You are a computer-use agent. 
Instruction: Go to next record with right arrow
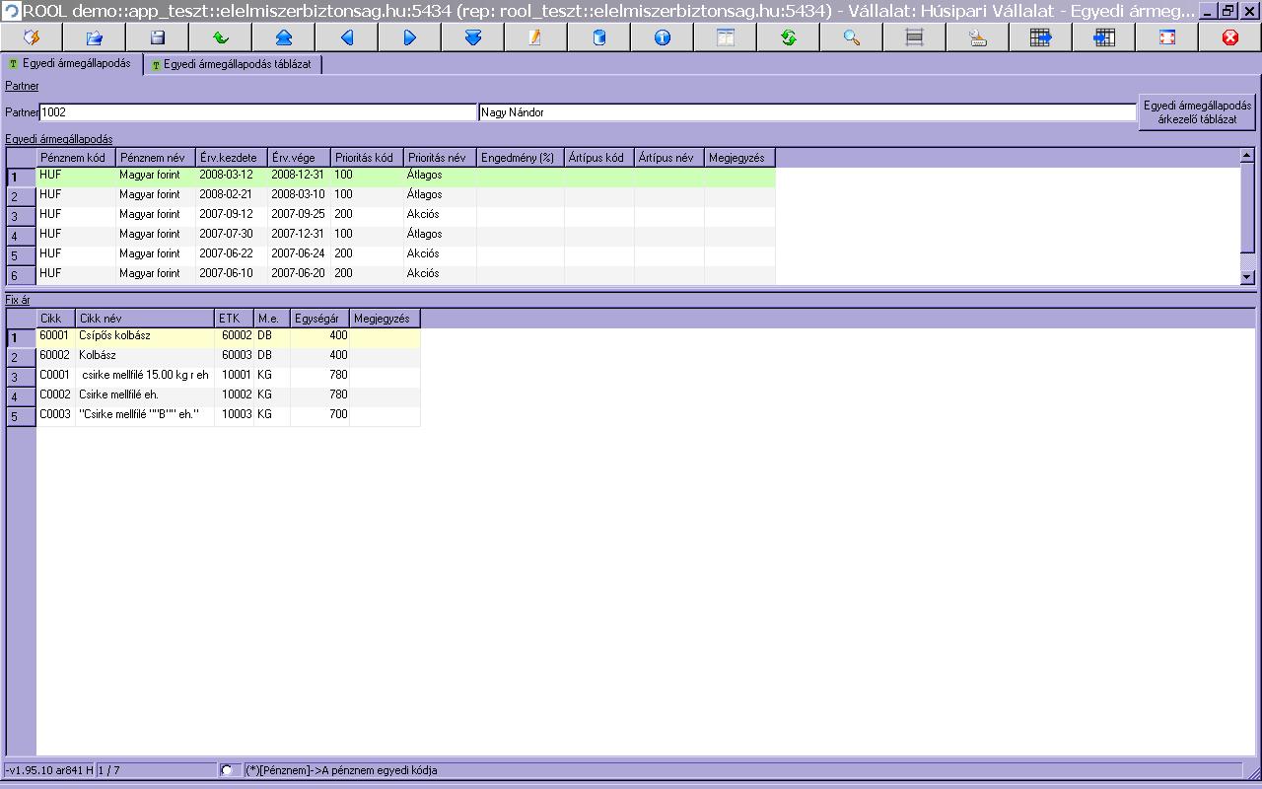coord(410,37)
